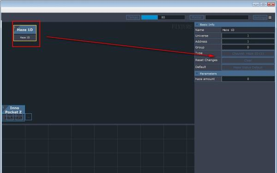277x173 pixels.
Task: Maximize the application window
Action: coord(263,4)
